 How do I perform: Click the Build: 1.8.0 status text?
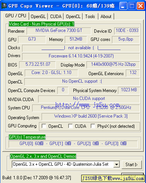coord(37,178)
